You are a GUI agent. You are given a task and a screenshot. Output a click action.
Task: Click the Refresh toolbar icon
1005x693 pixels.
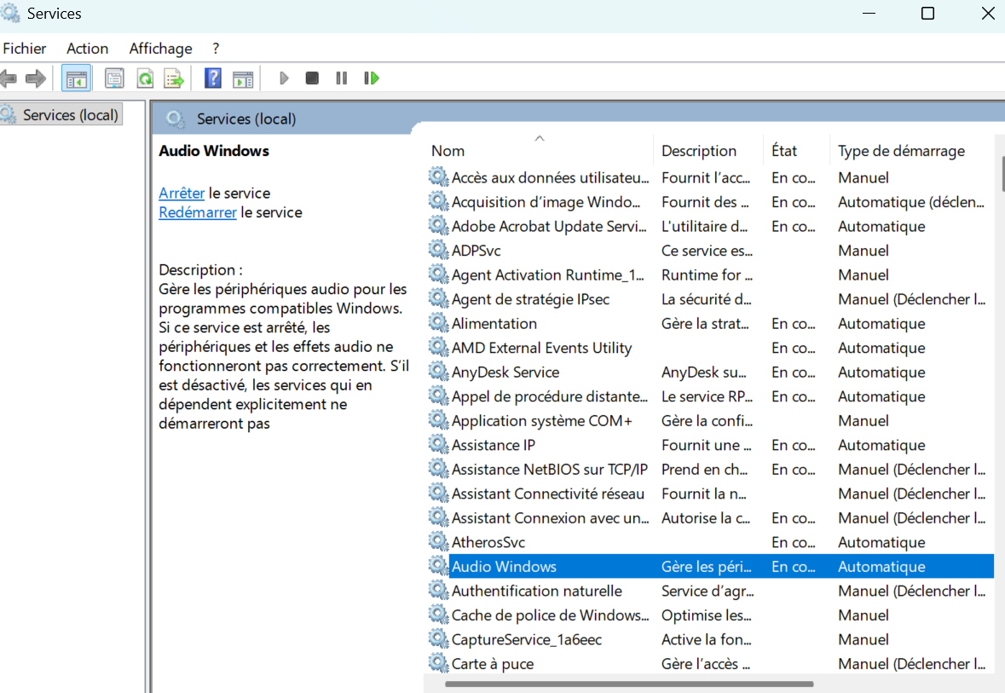[x=145, y=78]
